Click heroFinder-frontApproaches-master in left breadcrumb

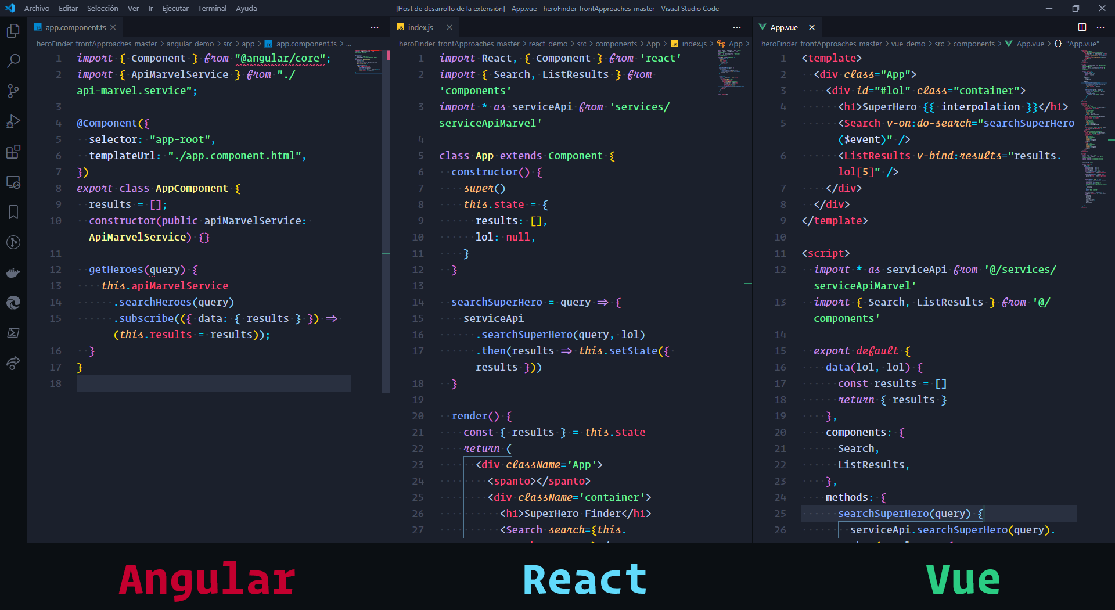[x=96, y=44]
